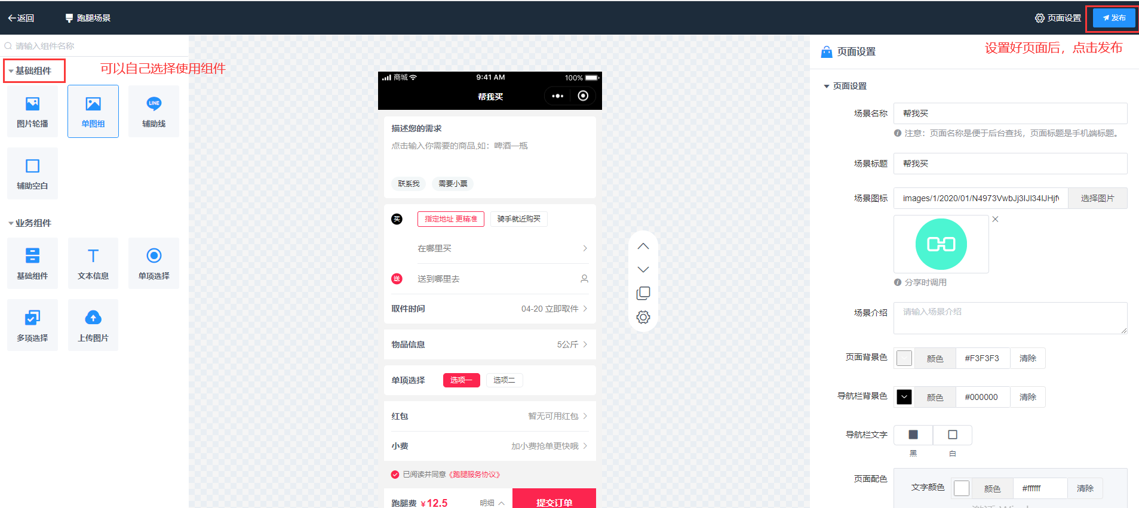The image size is (1139, 508).
Task: Expand the 明细 fee details
Action: 492,503
